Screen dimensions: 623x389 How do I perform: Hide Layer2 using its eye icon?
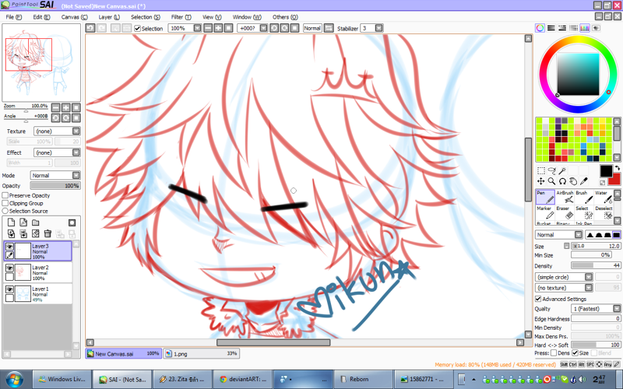pyautogui.click(x=9, y=268)
